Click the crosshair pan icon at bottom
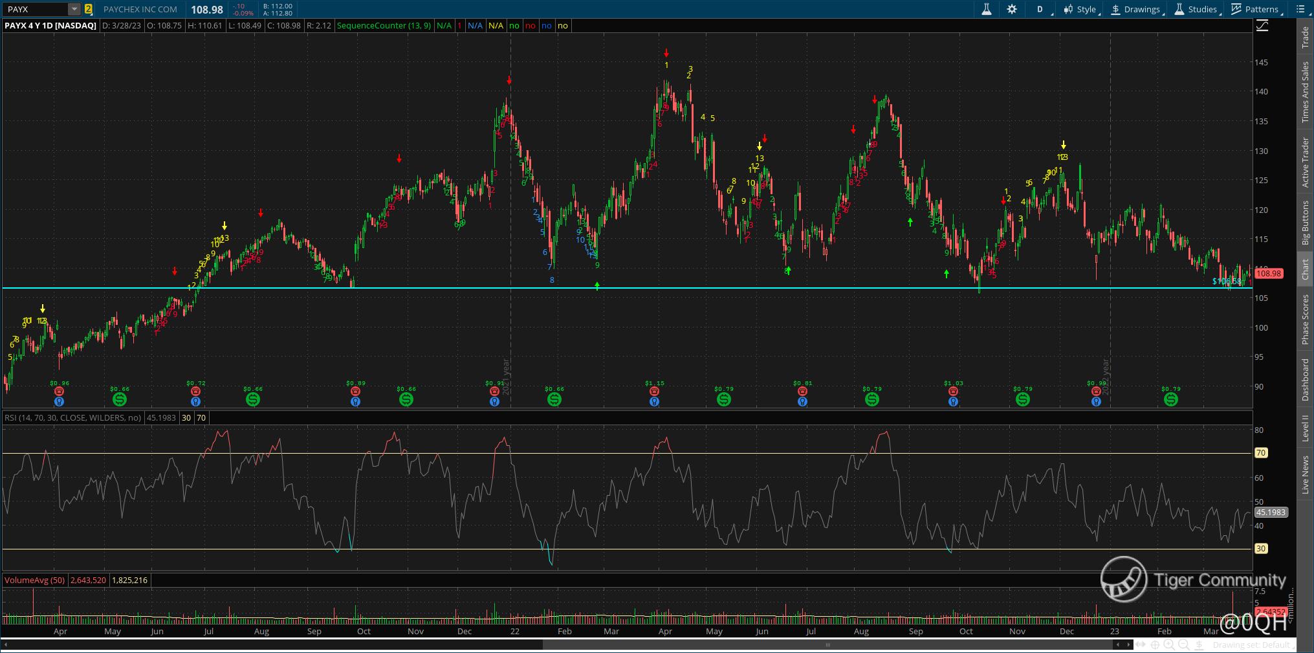Image resolution: width=1314 pixels, height=653 pixels. click(1155, 645)
